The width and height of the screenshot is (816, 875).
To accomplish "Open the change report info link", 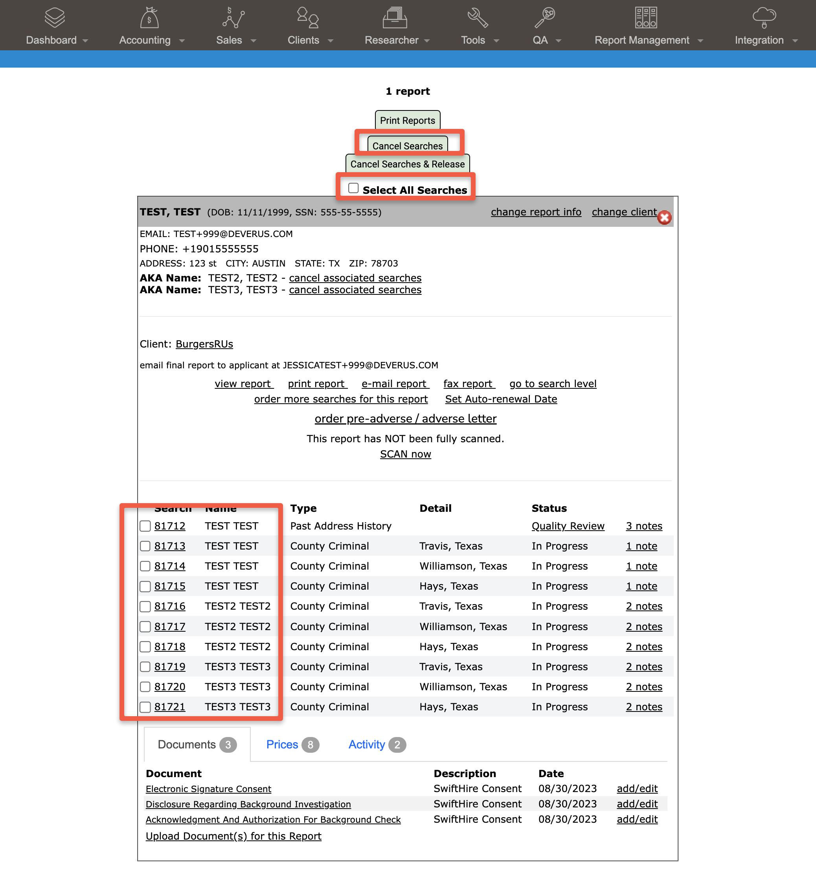I will pyautogui.click(x=536, y=212).
